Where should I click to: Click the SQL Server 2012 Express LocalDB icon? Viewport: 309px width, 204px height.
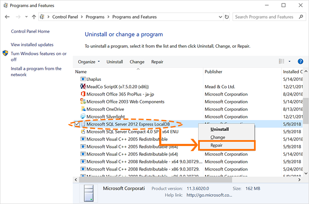(83, 124)
